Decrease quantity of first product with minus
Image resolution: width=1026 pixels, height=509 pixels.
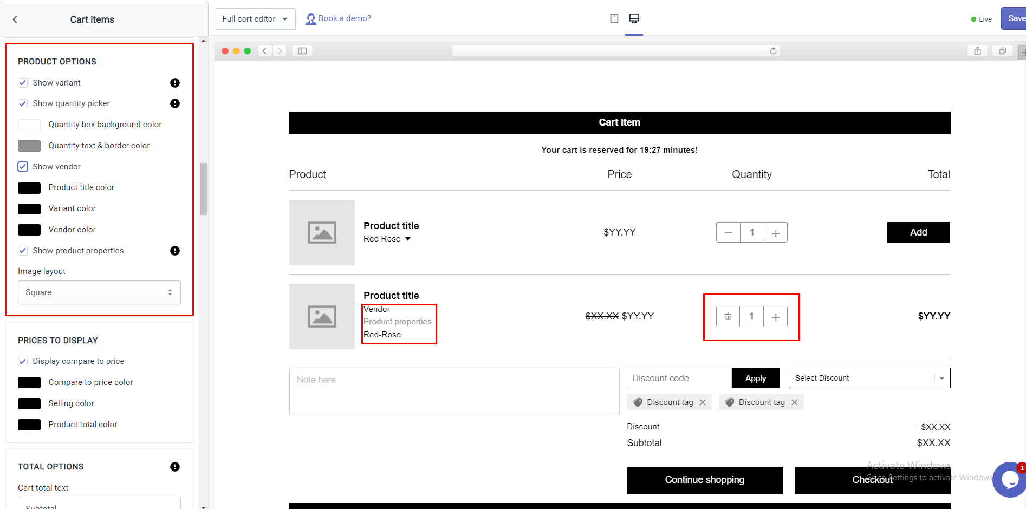click(729, 233)
